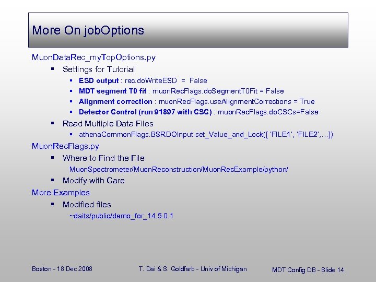The width and height of the screenshot is (376, 282).
Task: Select the 'athenaCommonFlags.BSRDOInput.set_Value_and_Lock' line
Action: (206, 135)
